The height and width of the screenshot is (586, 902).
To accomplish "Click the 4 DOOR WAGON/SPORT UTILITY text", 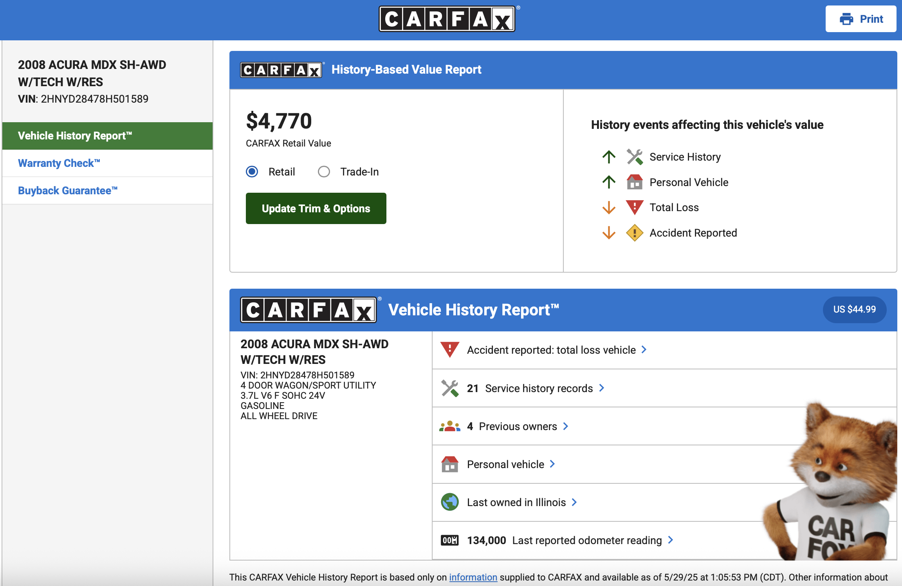I will (308, 385).
